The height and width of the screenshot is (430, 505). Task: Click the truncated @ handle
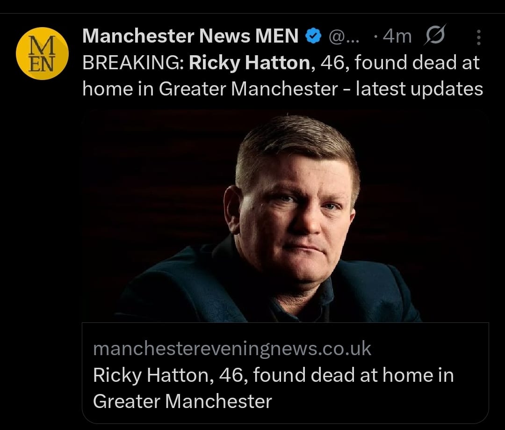344,36
